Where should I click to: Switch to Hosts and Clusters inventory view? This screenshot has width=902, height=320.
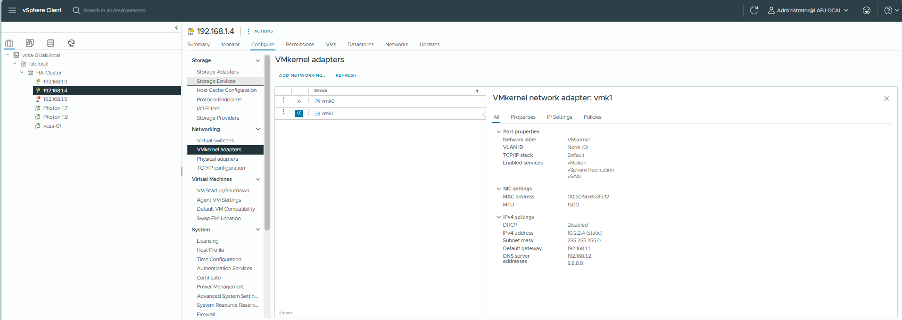tap(9, 43)
